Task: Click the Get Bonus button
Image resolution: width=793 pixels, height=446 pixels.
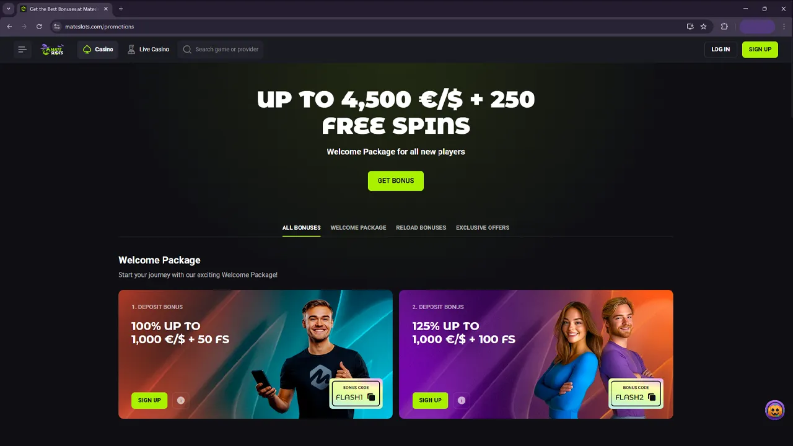Action: pos(396,181)
